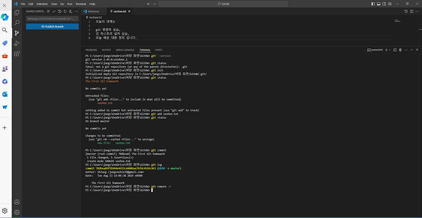Click the commit hash line in git log output

pos(133,168)
